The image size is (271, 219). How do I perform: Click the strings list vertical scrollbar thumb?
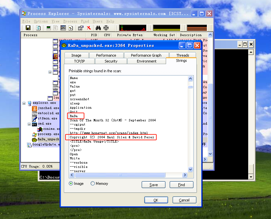[x=191, y=87]
